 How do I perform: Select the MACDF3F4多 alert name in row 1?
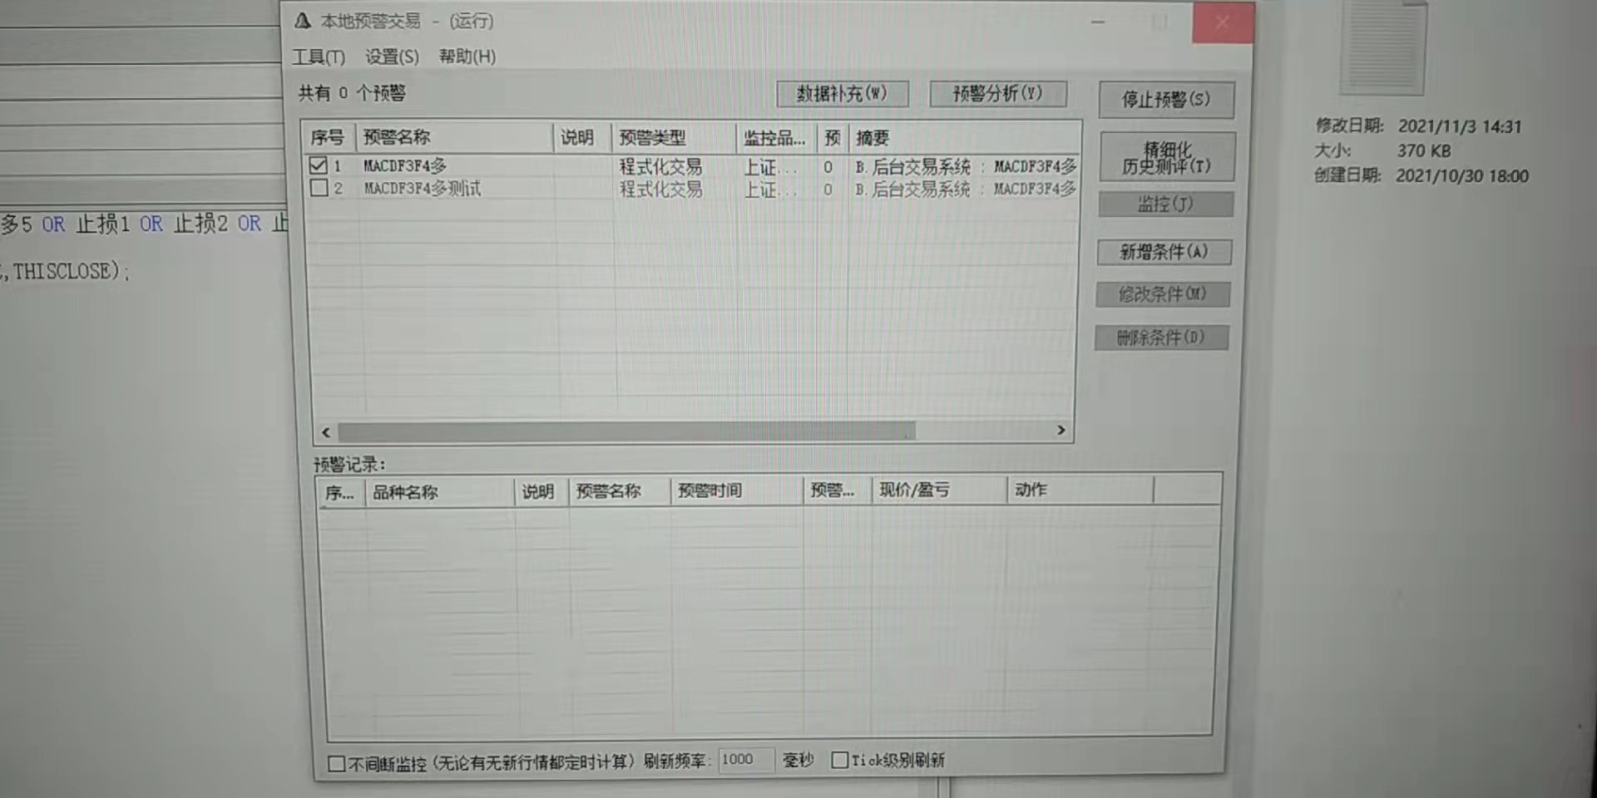(x=405, y=166)
